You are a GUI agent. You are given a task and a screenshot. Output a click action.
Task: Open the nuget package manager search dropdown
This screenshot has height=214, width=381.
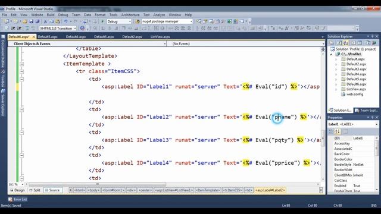[191, 21]
